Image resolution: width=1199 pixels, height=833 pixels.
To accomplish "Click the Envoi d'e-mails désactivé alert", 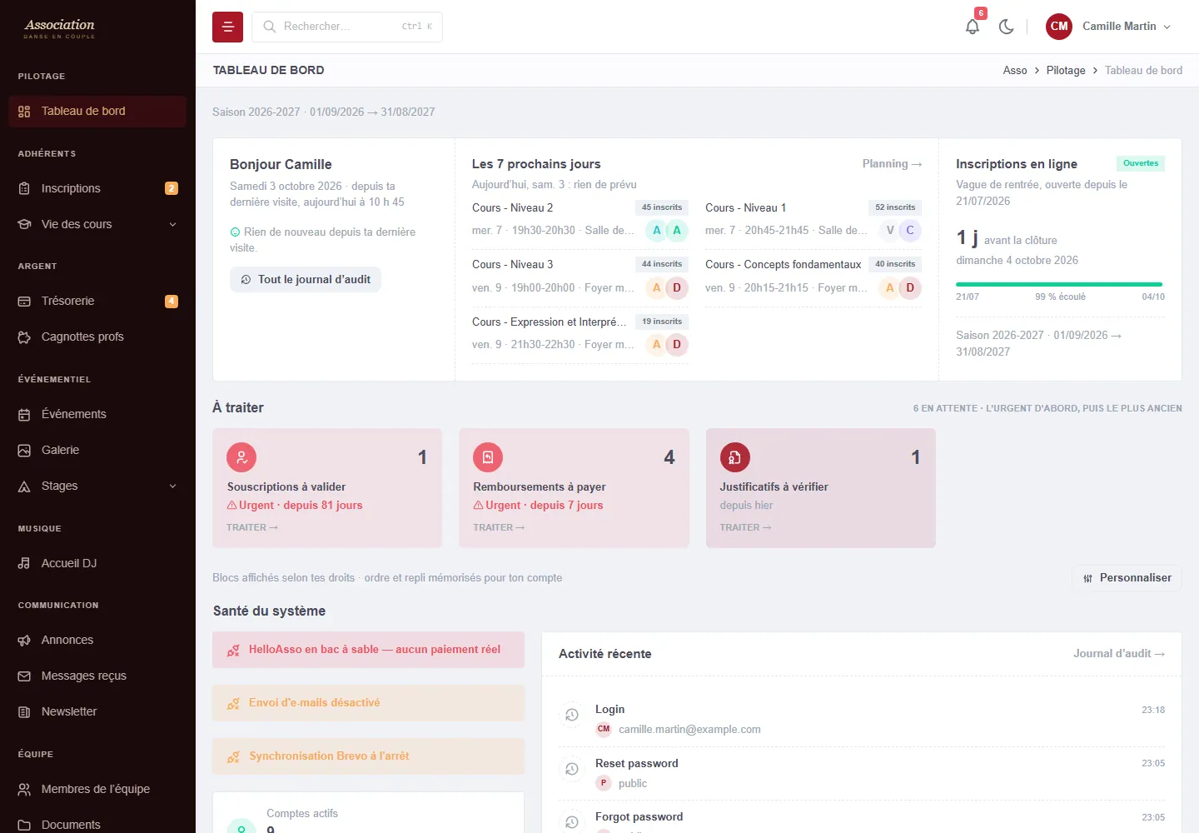I will coord(368,703).
